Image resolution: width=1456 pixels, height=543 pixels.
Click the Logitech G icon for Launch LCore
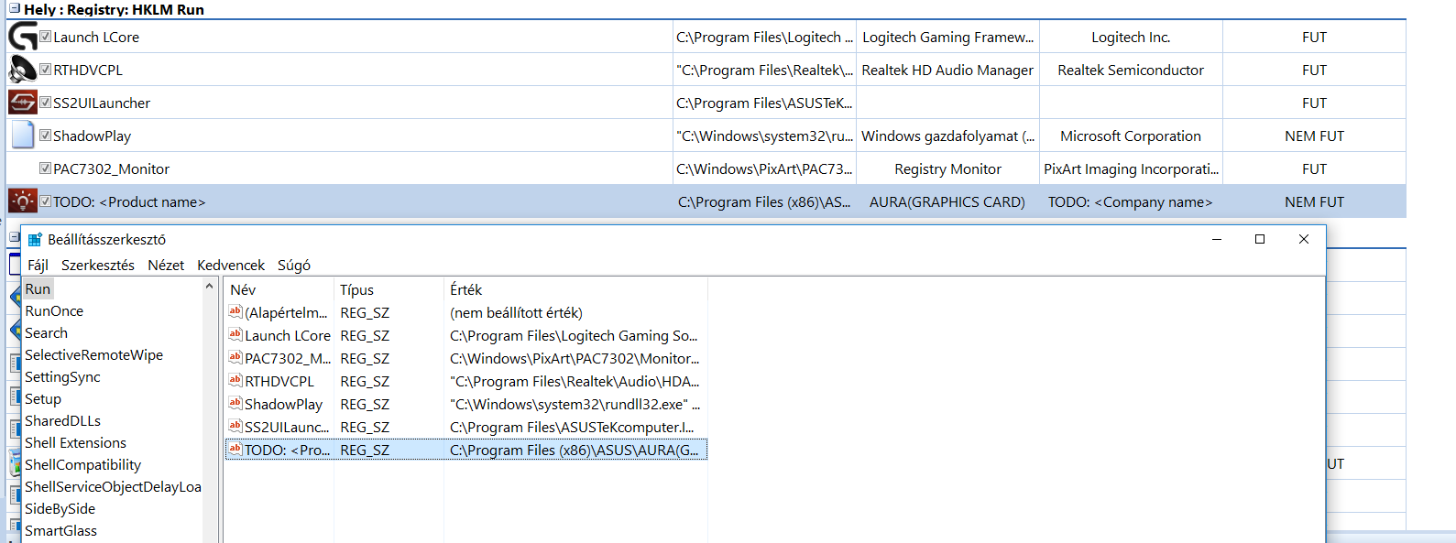[x=23, y=37]
